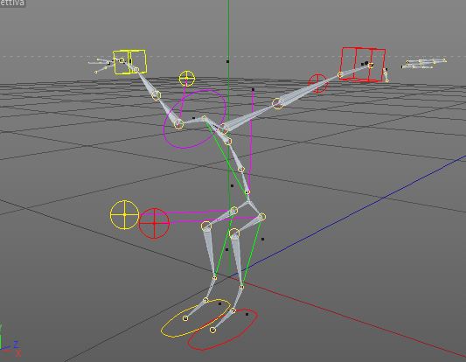Select knee joint above the yellow foot leg
This screenshot has width=466, height=362.
[205, 226]
